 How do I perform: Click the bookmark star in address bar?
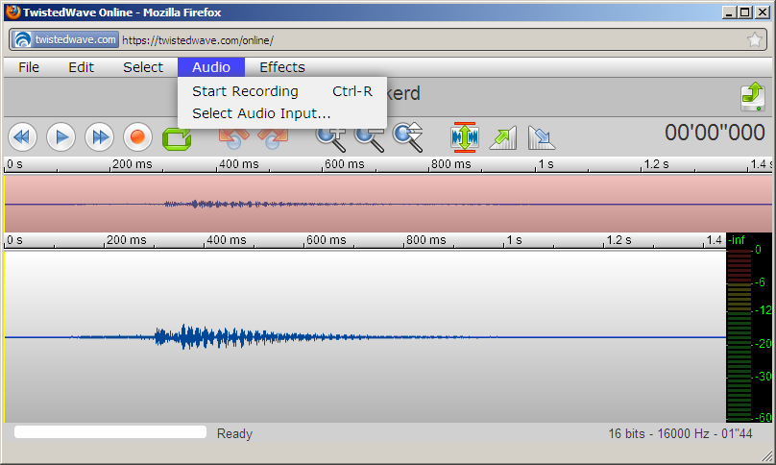[755, 39]
